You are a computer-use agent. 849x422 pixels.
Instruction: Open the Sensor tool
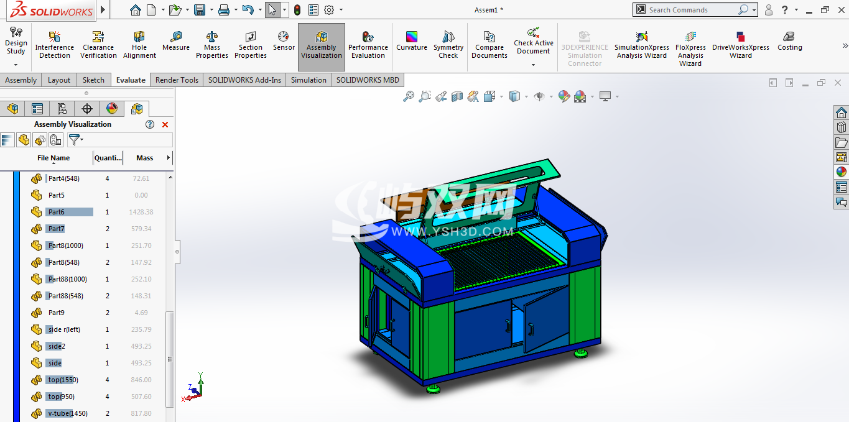click(x=284, y=40)
